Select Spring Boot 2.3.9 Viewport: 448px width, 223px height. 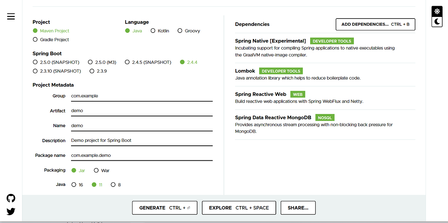coord(98,71)
